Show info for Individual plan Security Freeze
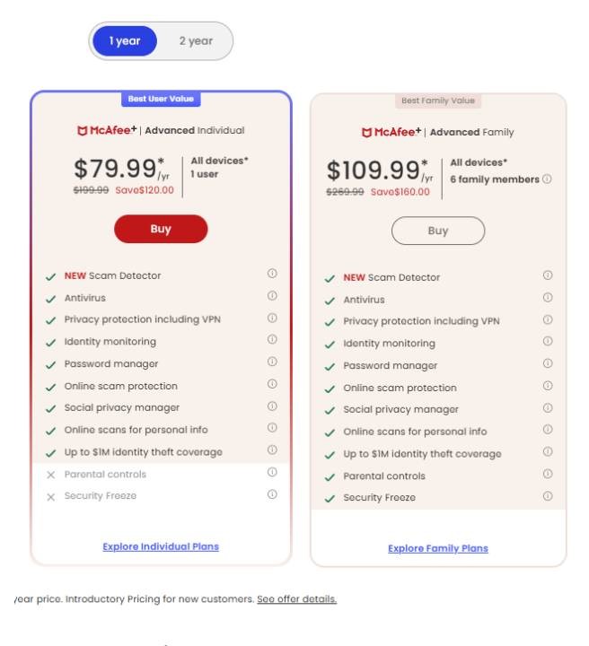The image size is (589, 646). click(272, 494)
